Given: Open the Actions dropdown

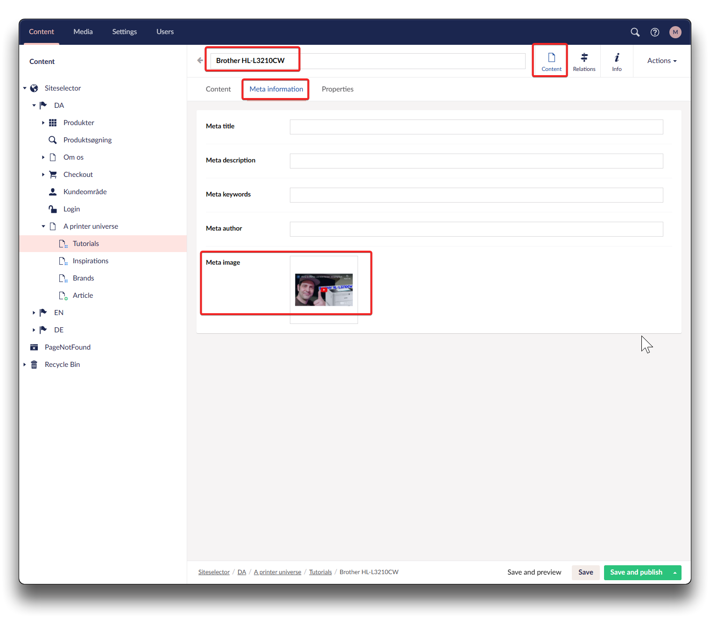Looking at the screenshot, I should (661, 61).
